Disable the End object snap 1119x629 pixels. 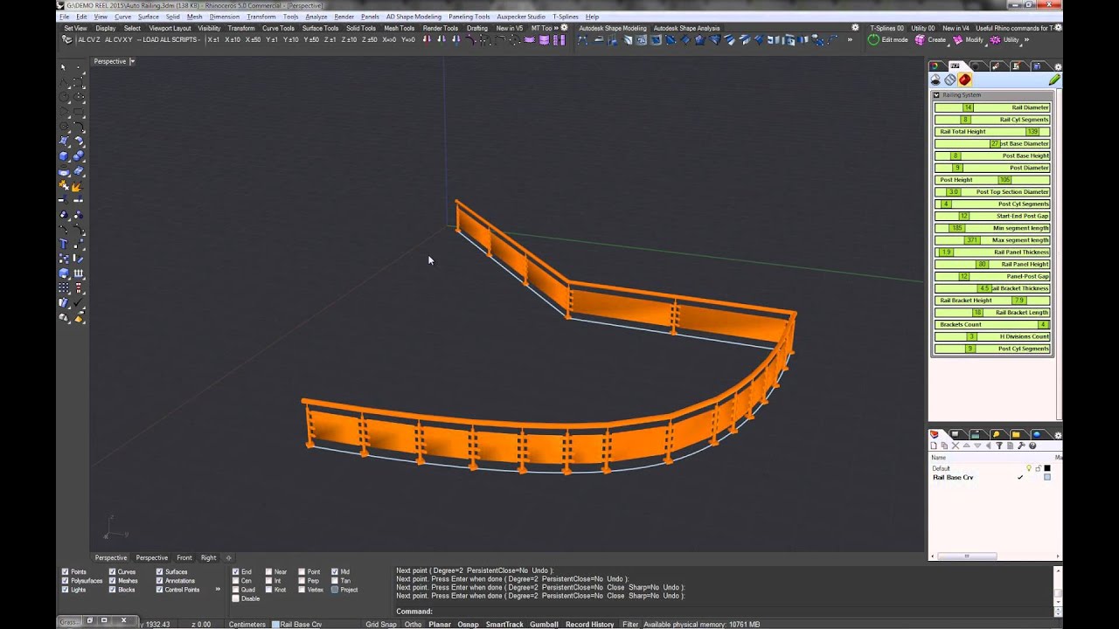pos(235,572)
